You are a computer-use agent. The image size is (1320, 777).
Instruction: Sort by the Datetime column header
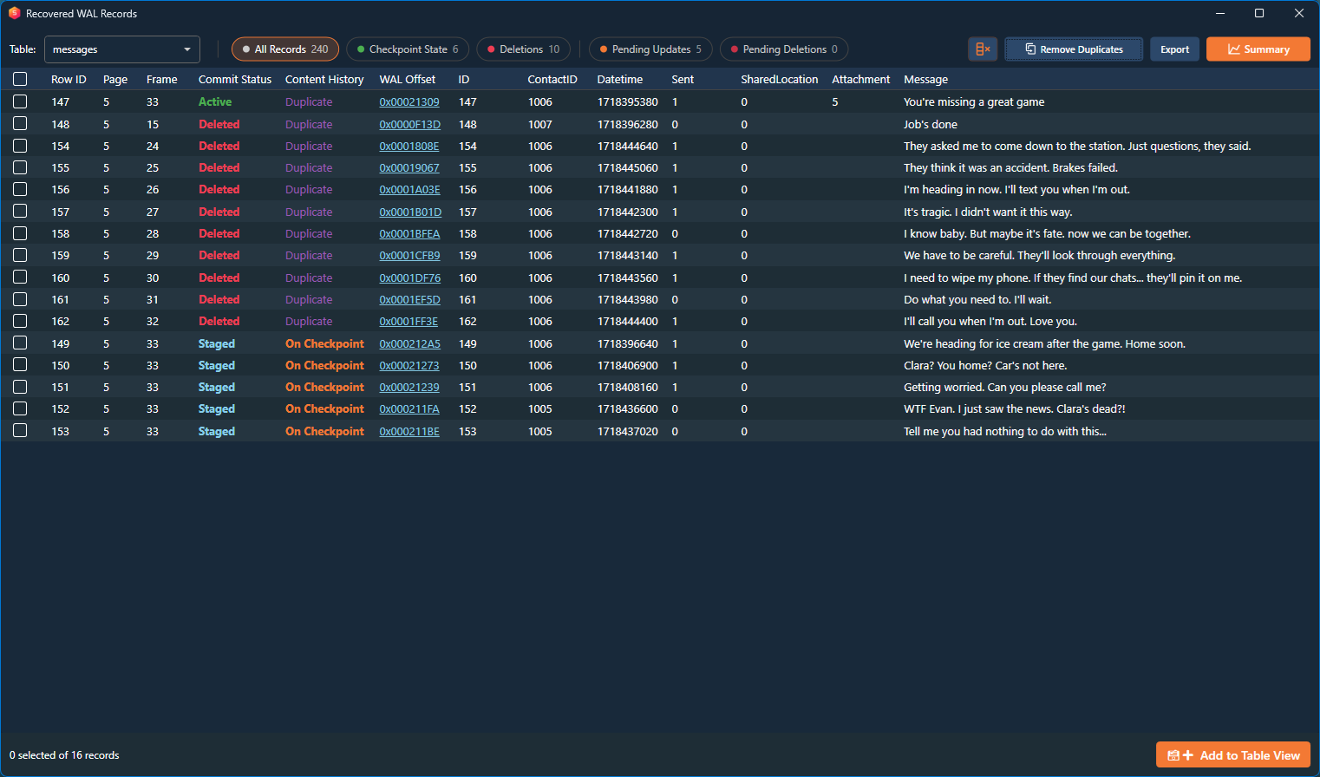coord(620,79)
